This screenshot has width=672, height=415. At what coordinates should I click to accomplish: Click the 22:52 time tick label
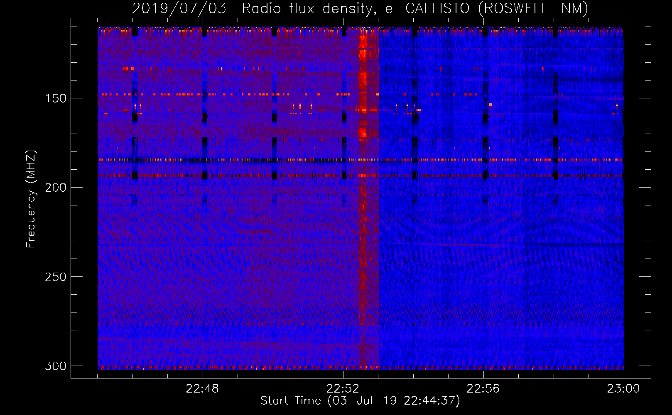pos(343,389)
